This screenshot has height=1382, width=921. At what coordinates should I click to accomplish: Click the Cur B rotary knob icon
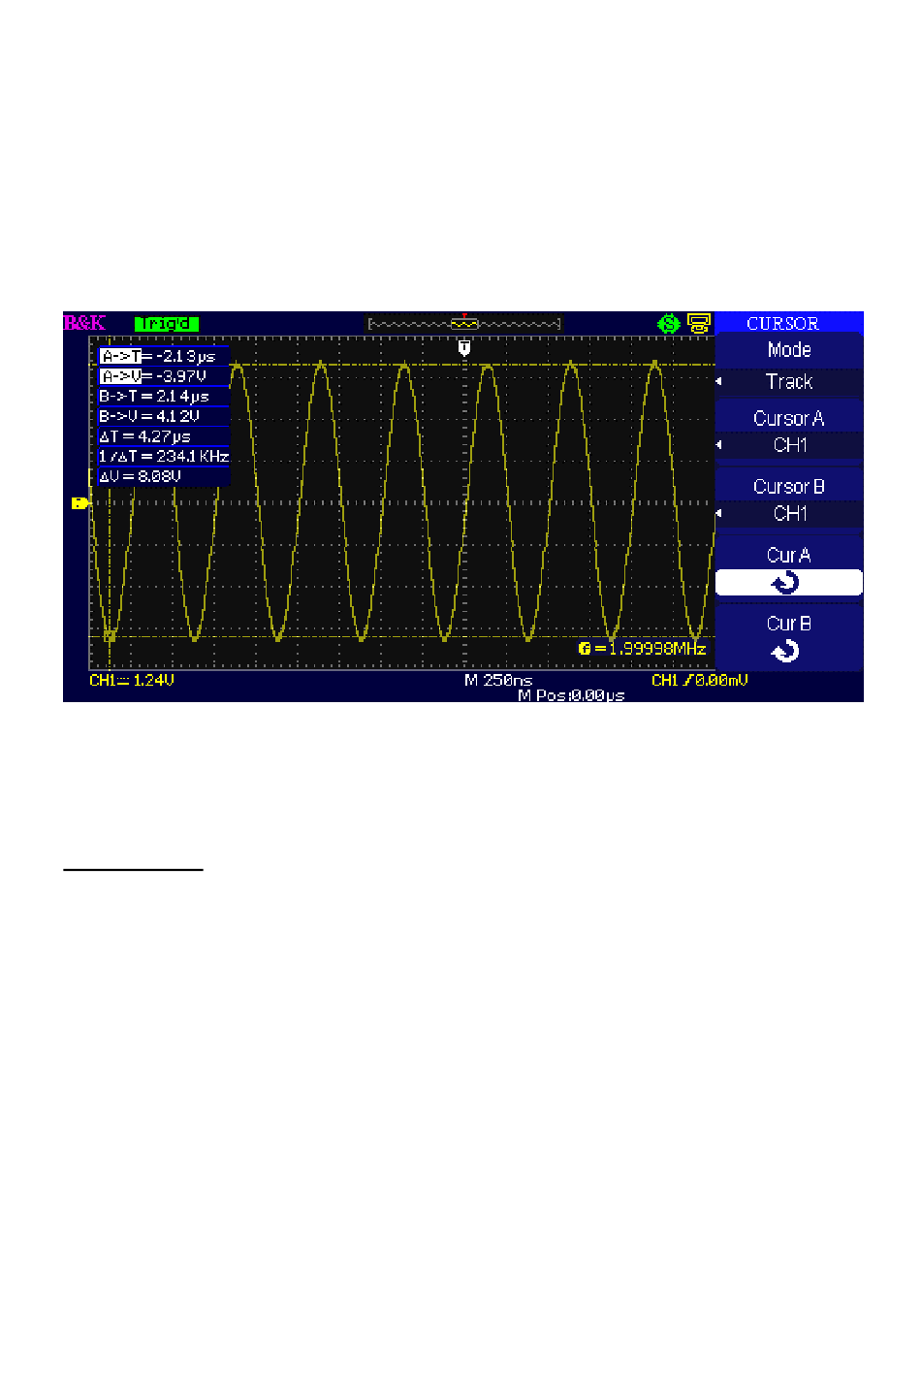(x=784, y=652)
